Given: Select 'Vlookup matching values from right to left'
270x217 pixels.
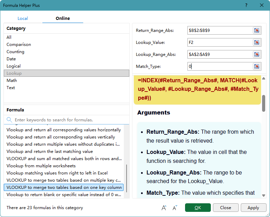Looking at the screenshot, I should (64, 173).
